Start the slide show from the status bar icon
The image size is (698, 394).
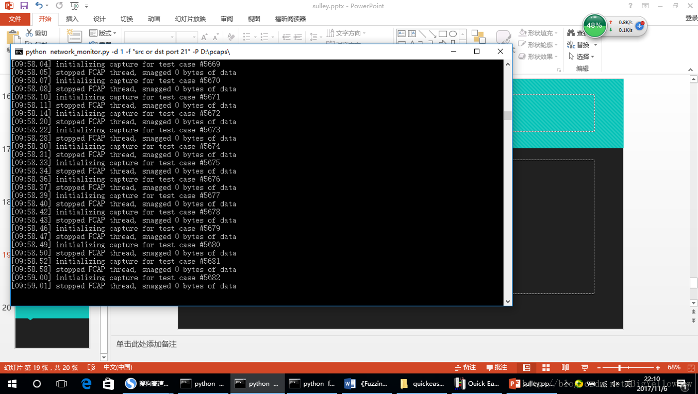(585, 367)
